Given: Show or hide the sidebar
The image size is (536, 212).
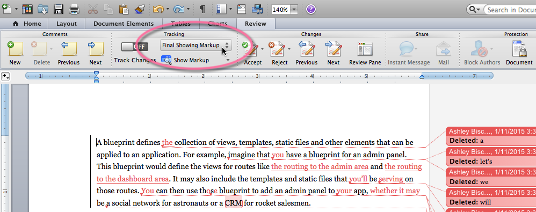Looking at the screenshot, I should (221, 9).
